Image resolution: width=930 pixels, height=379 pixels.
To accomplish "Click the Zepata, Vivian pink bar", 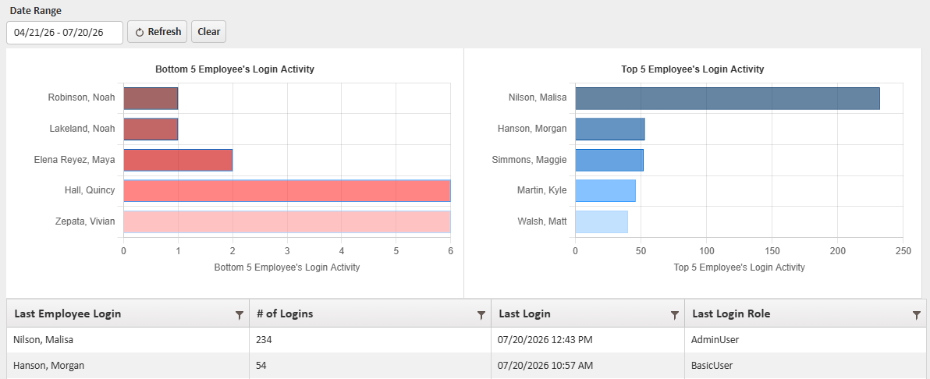I will 287,221.
